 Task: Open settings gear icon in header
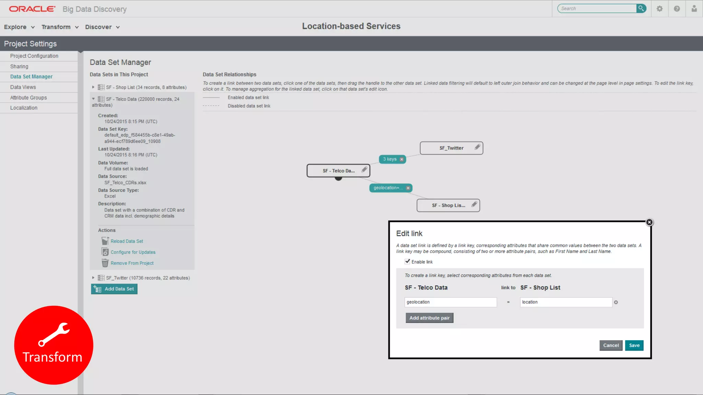point(659,9)
